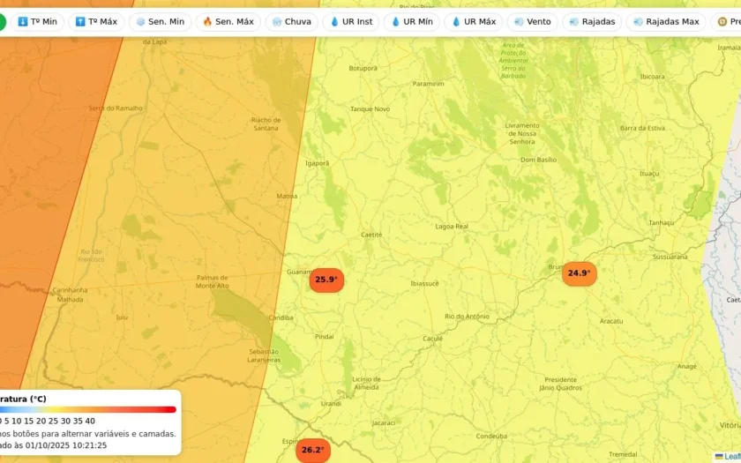741x463 pixels.
Task: Click the 26.2° station marker at bottom
Action: 312,450
